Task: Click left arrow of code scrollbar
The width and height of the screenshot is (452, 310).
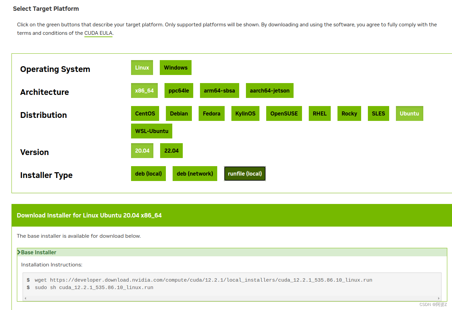Action: point(25,298)
